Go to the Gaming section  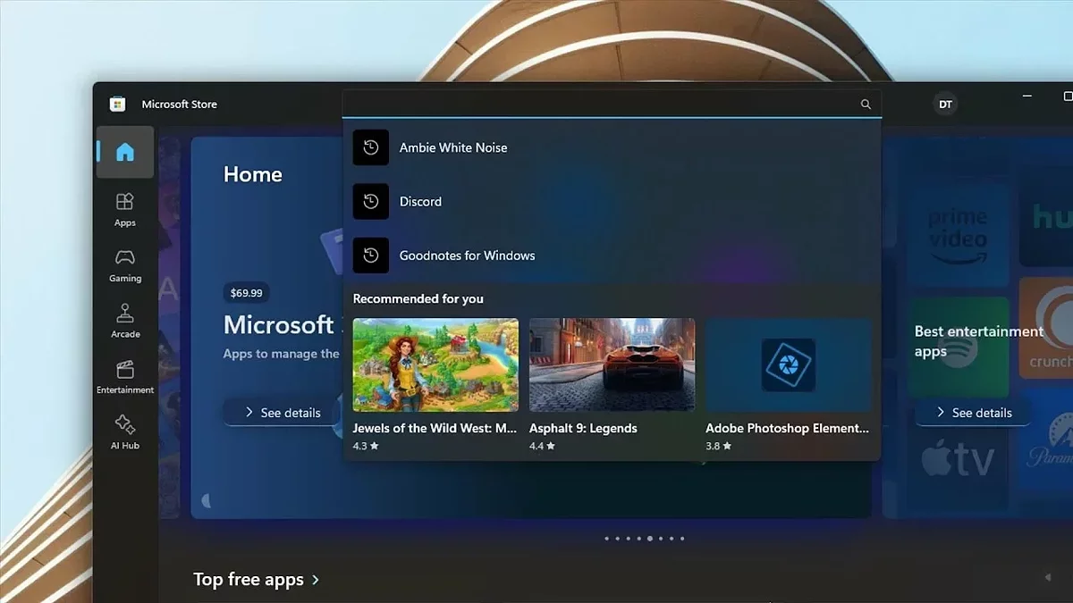click(x=125, y=264)
